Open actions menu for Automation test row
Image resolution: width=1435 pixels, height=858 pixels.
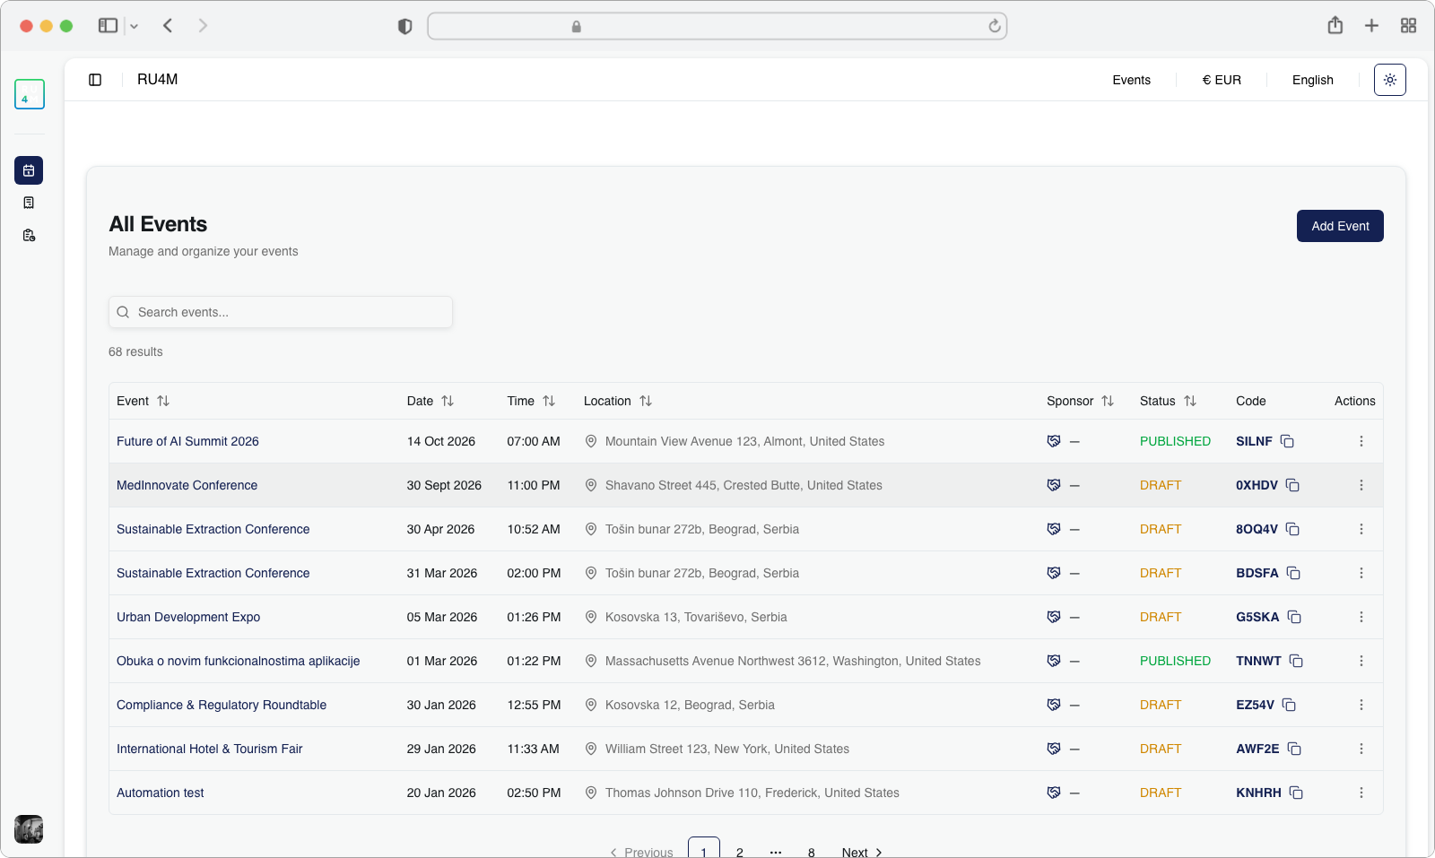point(1361,793)
